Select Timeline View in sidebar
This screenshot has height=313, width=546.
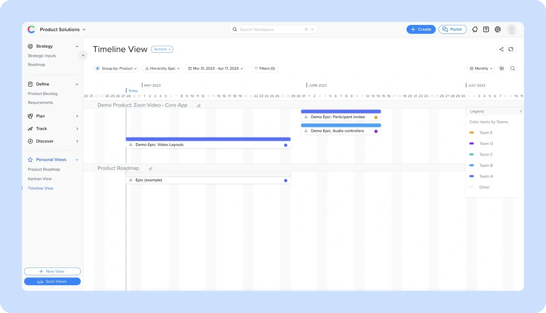pyautogui.click(x=41, y=188)
